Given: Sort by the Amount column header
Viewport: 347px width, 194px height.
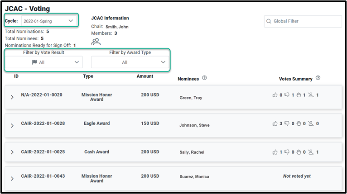Looking at the screenshot, I should (x=145, y=76).
